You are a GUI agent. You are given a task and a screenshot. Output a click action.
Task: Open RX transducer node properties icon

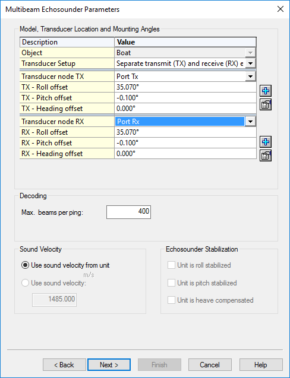click(266, 155)
